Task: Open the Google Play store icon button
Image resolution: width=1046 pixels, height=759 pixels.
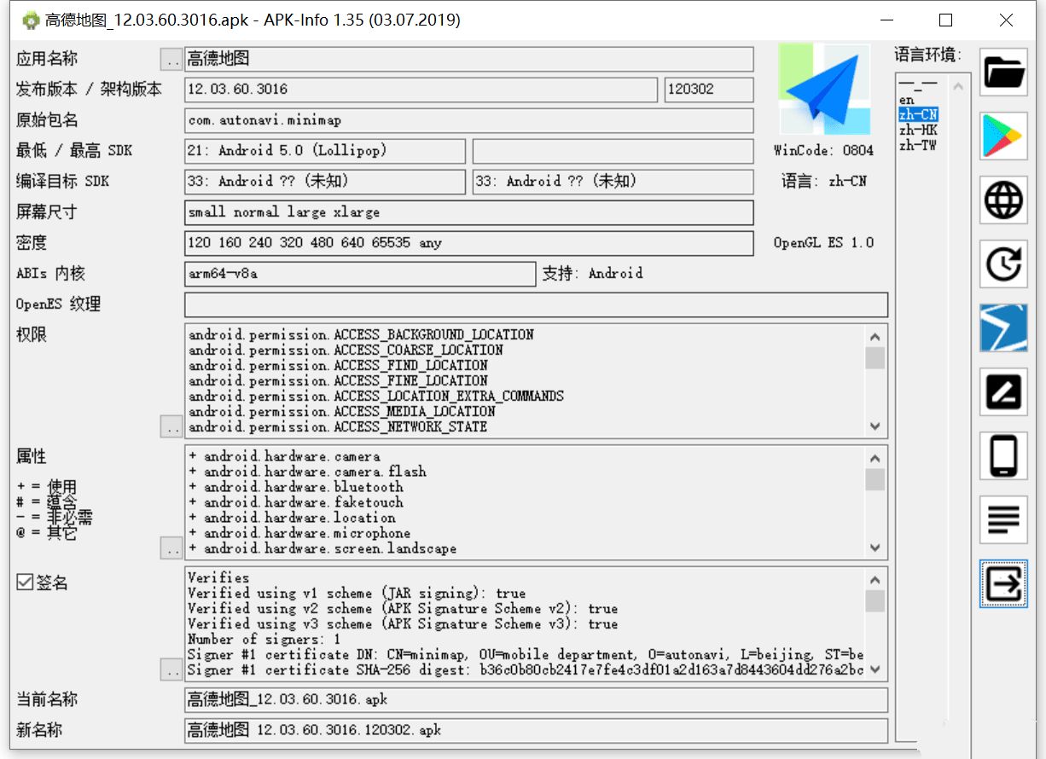Action: tap(1003, 136)
